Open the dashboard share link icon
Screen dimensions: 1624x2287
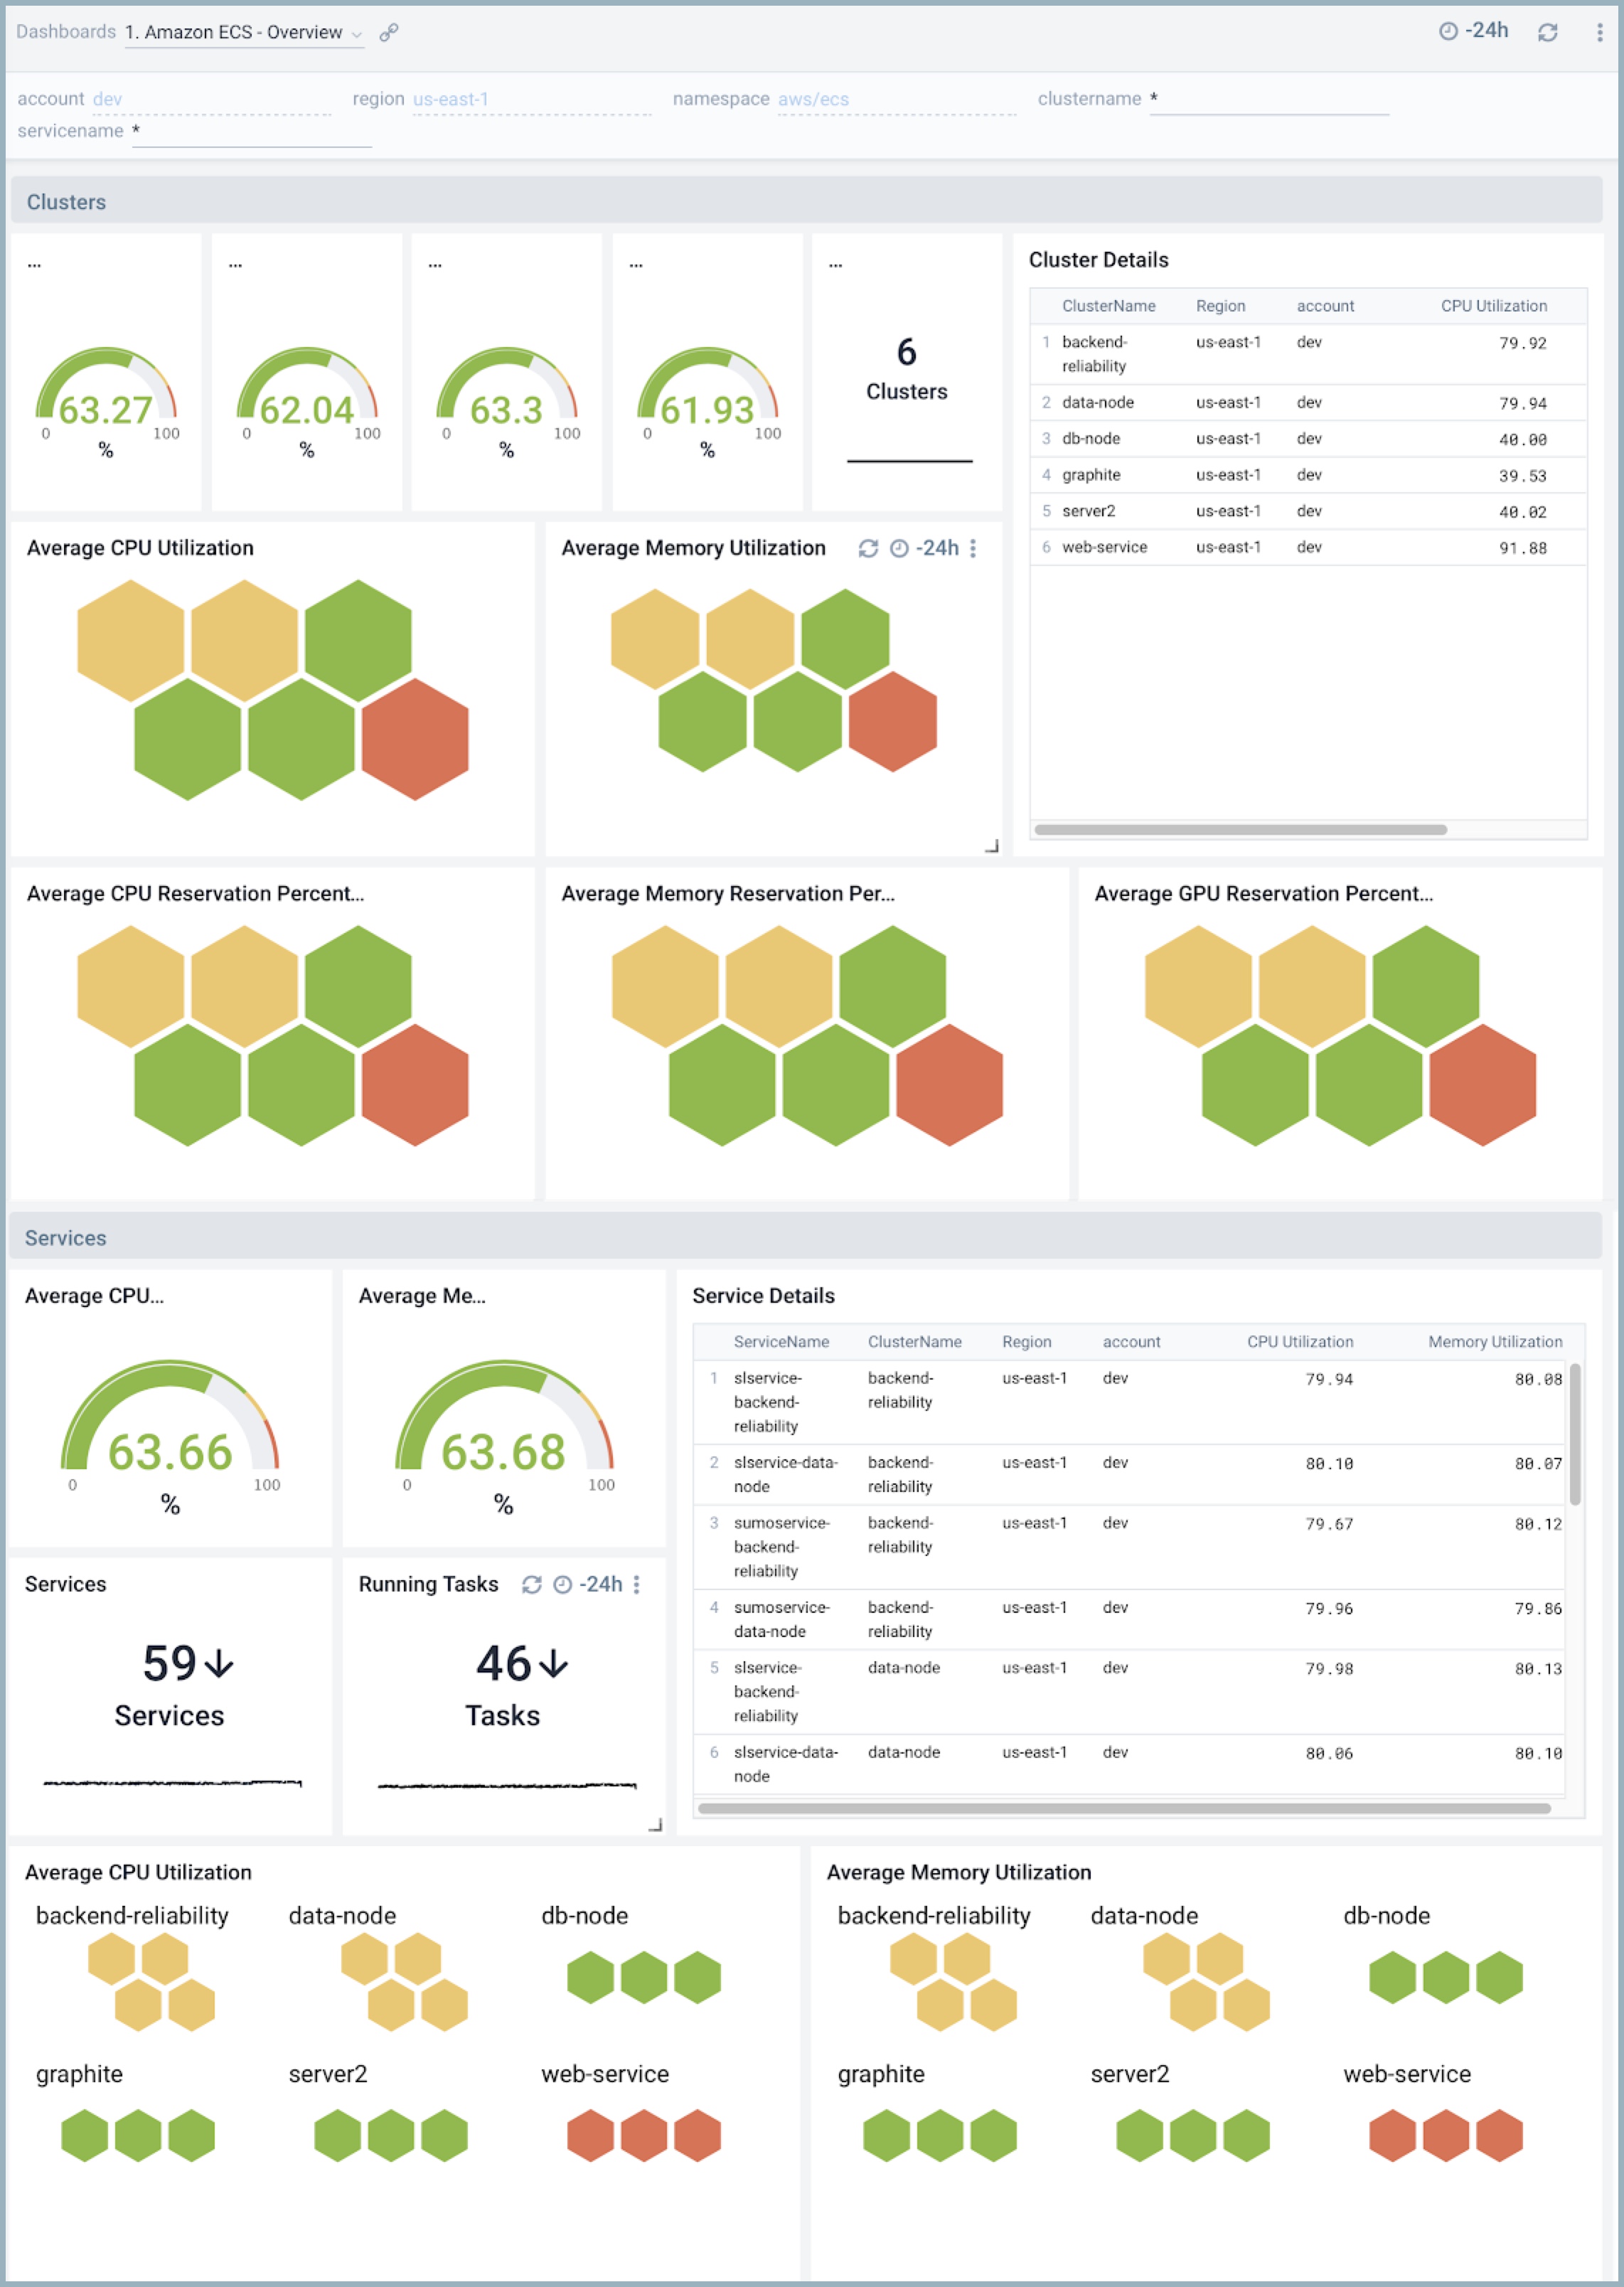(x=388, y=33)
